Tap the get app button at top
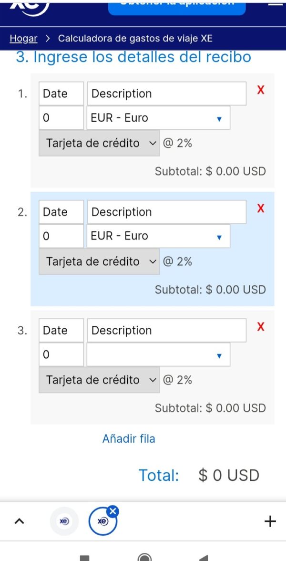 tap(177, 7)
